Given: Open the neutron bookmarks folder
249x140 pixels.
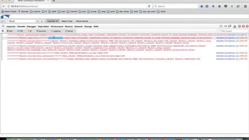Looking at the screenshot, I should [35, 12].
